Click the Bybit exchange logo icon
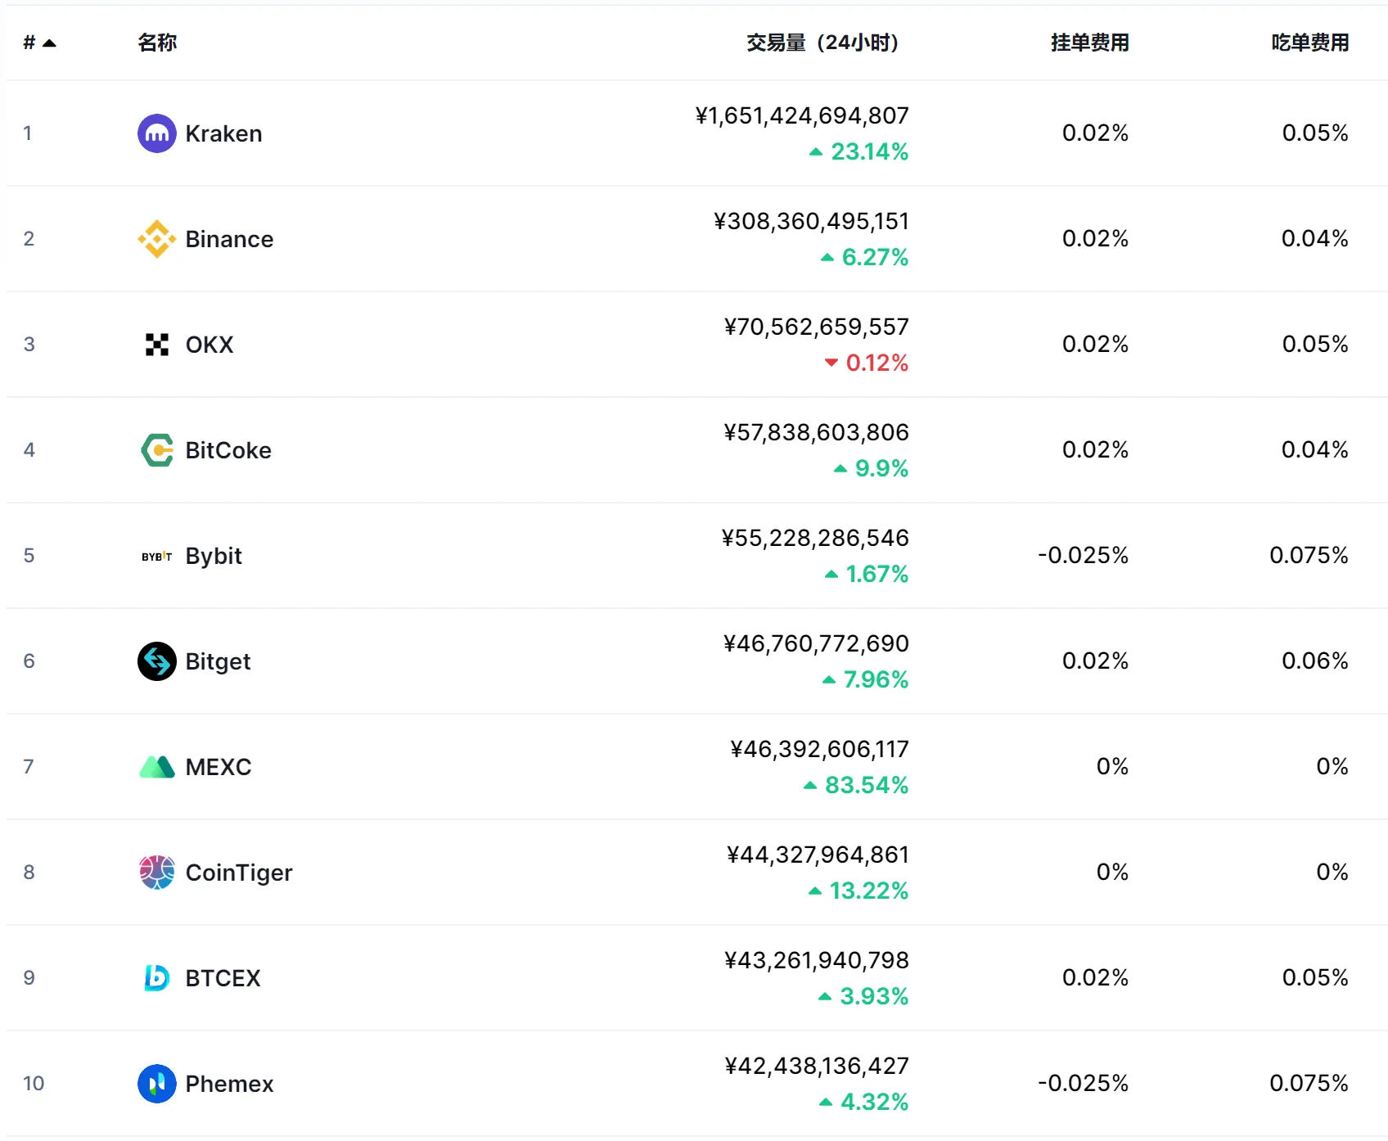1388x1141 pixels. [156, 557]
